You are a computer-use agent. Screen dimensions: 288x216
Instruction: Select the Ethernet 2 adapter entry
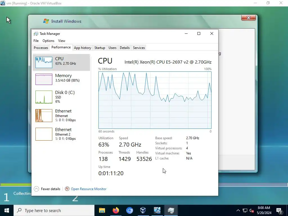[x=61, y=134]
